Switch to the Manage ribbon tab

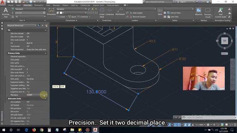click(56, 5)
